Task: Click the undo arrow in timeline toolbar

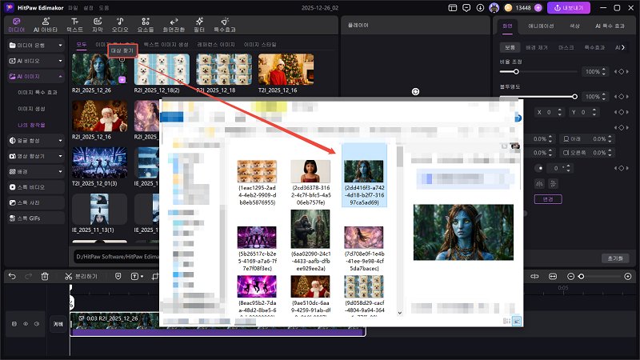Action: pos(12,276)
